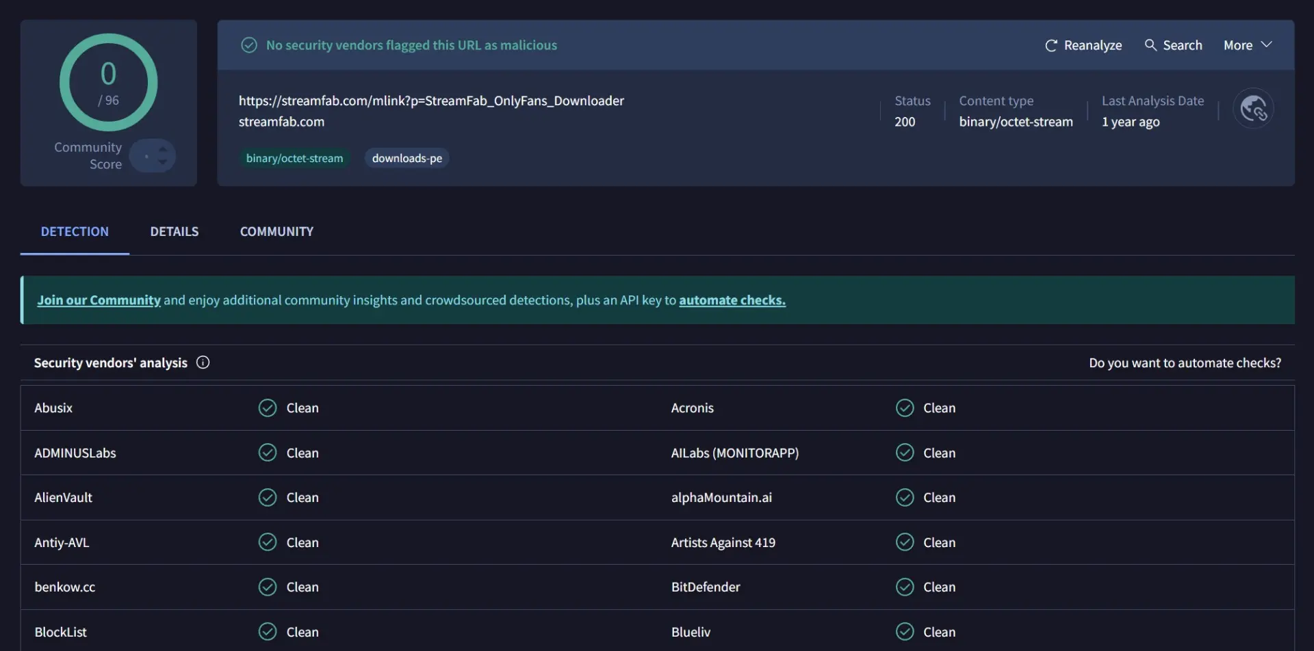Open the automate checks link
Screen dimensions: 1314x651
tap(732, 300)
